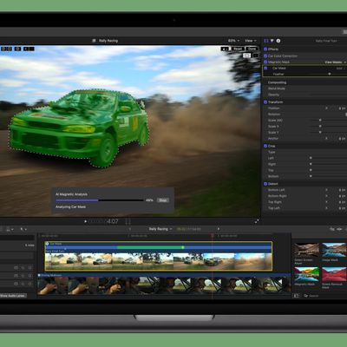Select the Scene Removal Mask effect thumbnail

tap(334, 274)
